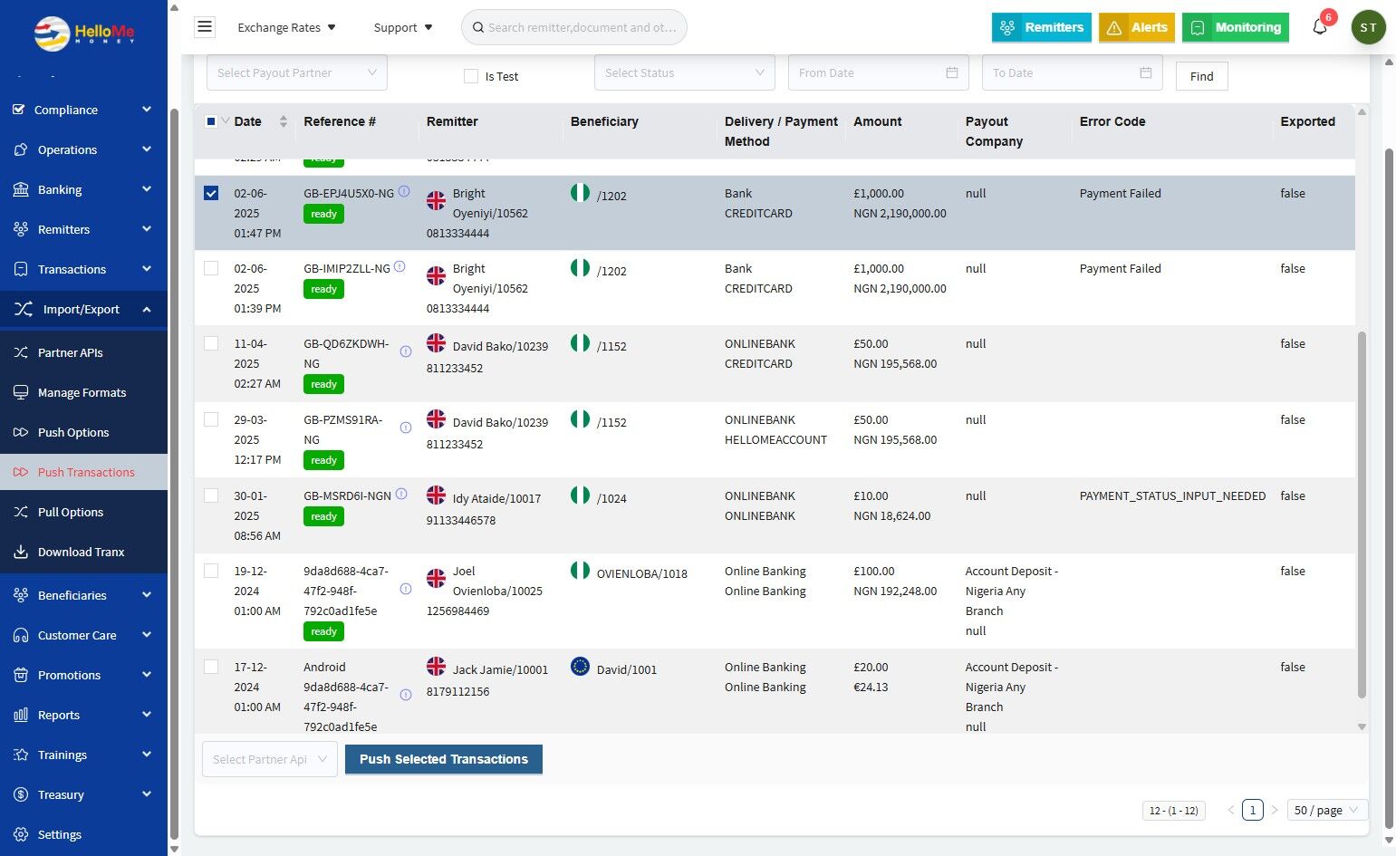This screenshot has width=1396, height=856.
Task: Click info icon beside GB-EPJ4U5X0-NG reference
Action: point(404,192)
